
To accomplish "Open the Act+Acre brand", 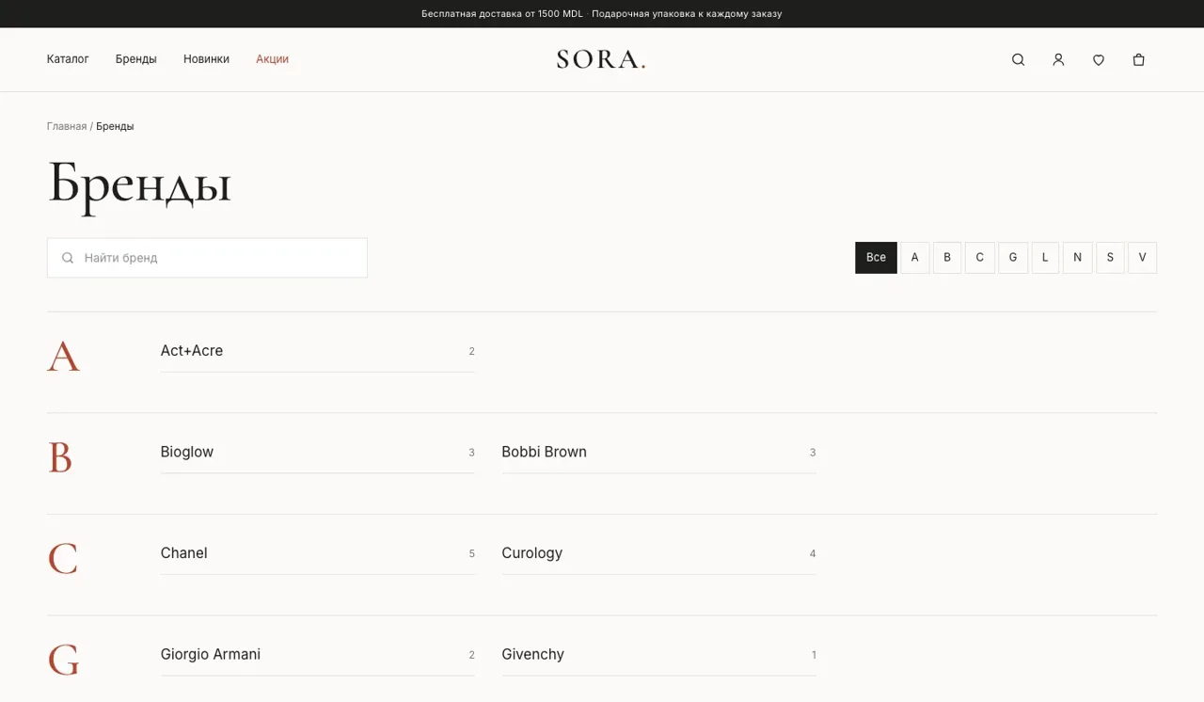I will coord(318,351).
